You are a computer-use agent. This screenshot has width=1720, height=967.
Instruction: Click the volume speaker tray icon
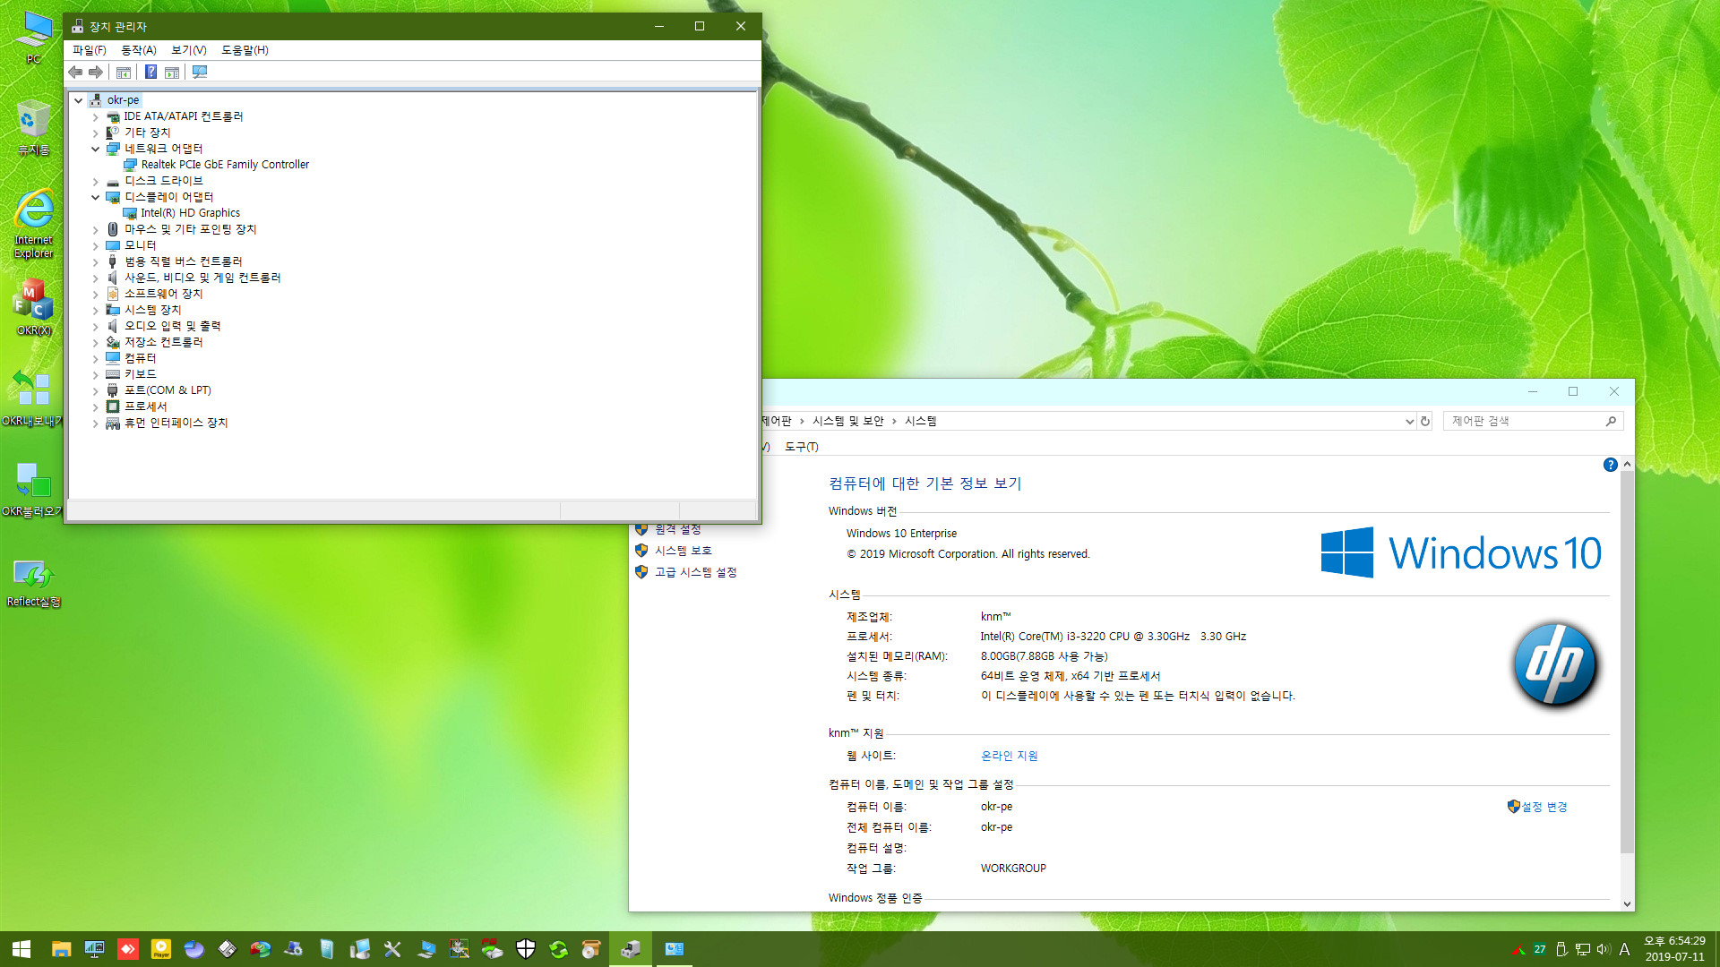click(1603, 949)
